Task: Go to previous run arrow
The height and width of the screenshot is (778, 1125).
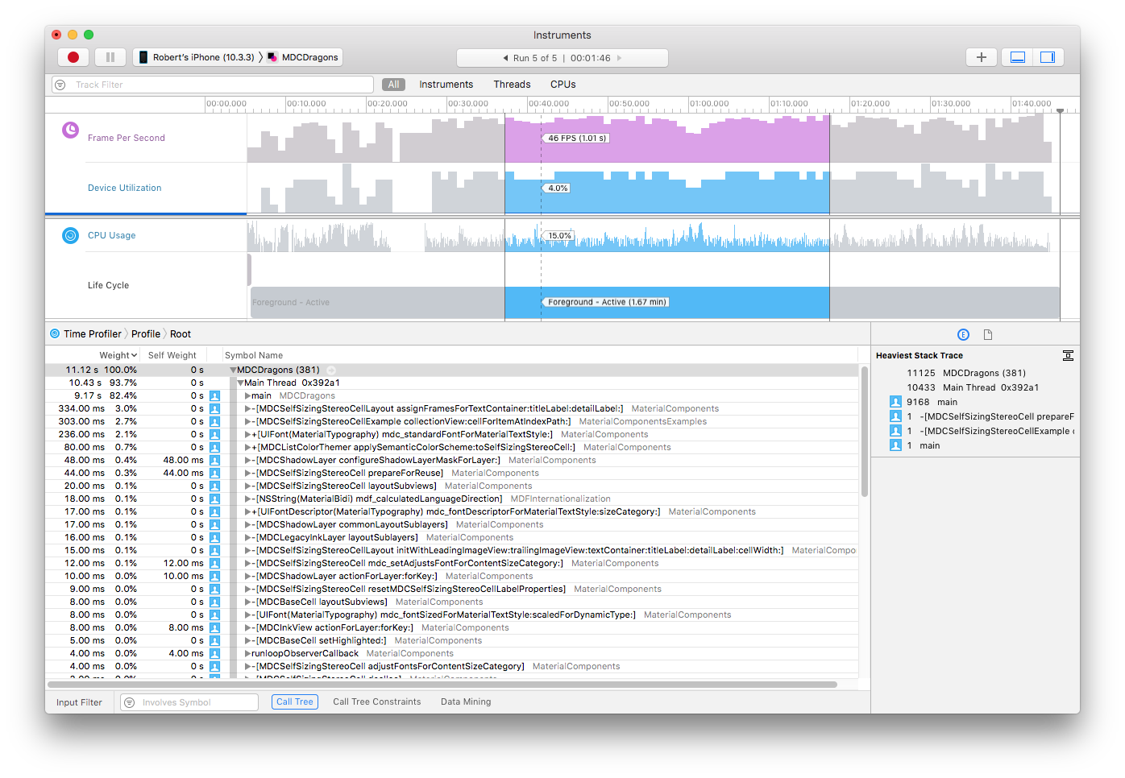Action: pyautogui.click(x=505, y=58)
